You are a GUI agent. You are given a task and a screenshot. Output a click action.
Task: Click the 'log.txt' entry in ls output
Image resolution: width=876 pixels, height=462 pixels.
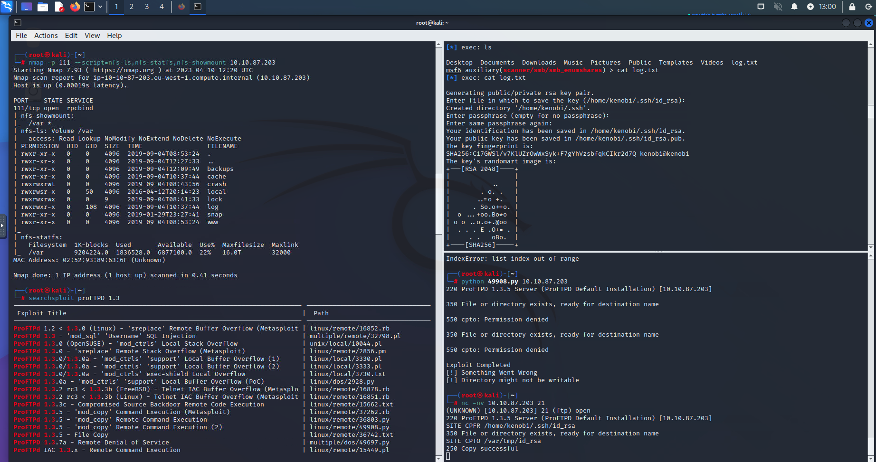pyautogui.click(x=744, y=63)
